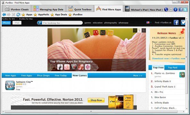Switch to the Free Apps tab
This screenshot has width=190, height=115.
pos(27,75)
